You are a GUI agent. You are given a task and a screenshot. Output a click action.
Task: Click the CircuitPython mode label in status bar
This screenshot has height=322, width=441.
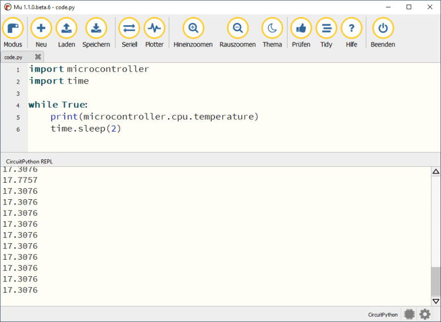(383, 315)
